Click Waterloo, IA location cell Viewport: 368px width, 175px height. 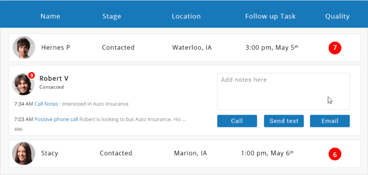tap(192, 48)
